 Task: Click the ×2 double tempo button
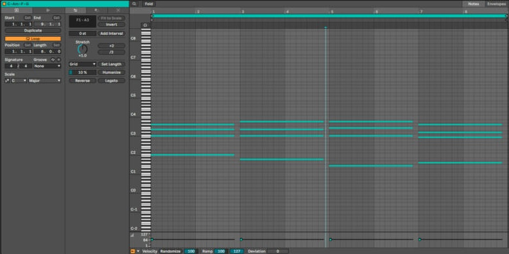111,45
